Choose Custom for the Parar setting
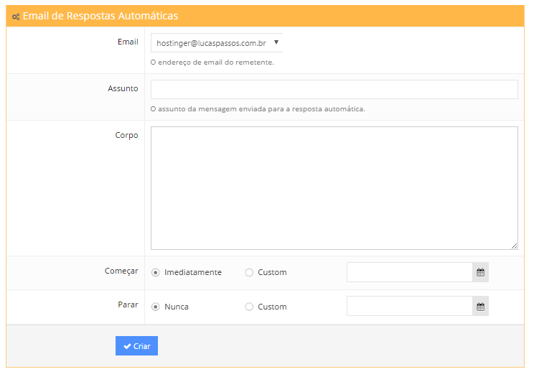The width and height of the screenshot is (534, 372). pos(249,307)
